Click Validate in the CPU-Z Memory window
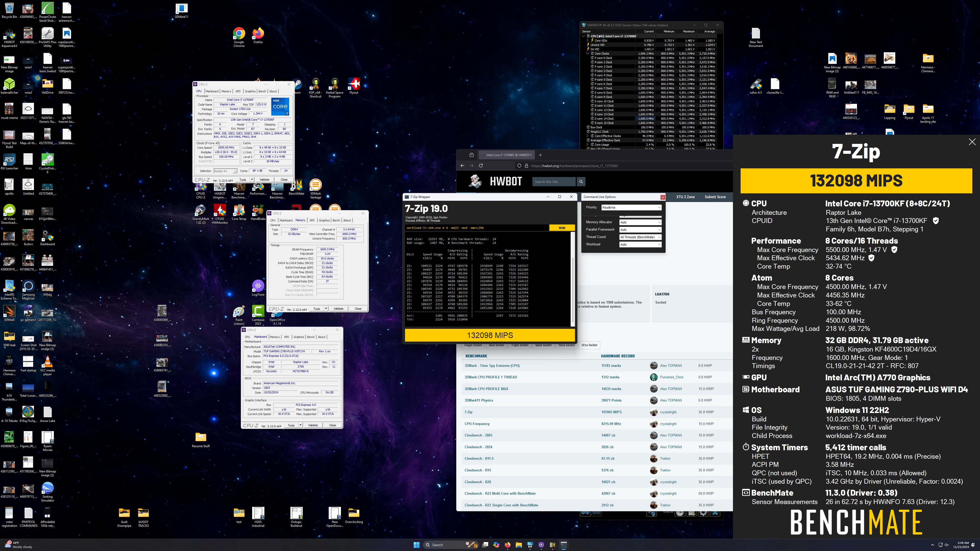Viewport: 980px width, 551px height. click(x=338, y=309)
